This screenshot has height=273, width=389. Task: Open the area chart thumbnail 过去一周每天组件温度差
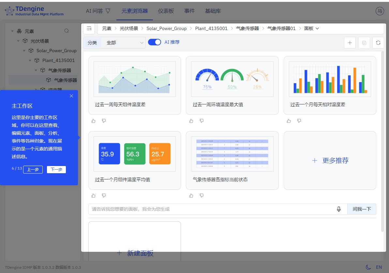pyautogui.click(x=134, y=79)
